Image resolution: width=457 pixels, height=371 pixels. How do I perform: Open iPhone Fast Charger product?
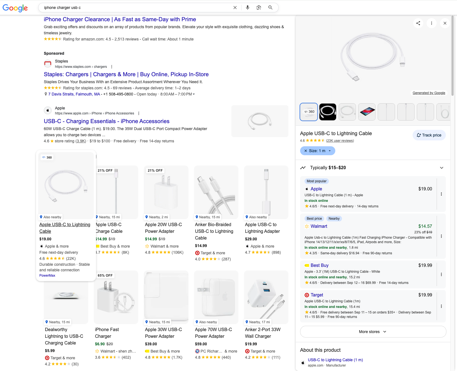click(107, 333)
